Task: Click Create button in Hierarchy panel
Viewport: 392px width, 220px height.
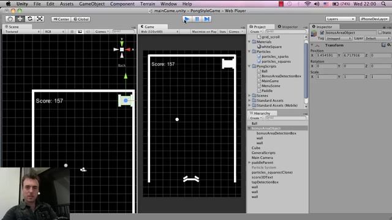Action: [255, 118]
